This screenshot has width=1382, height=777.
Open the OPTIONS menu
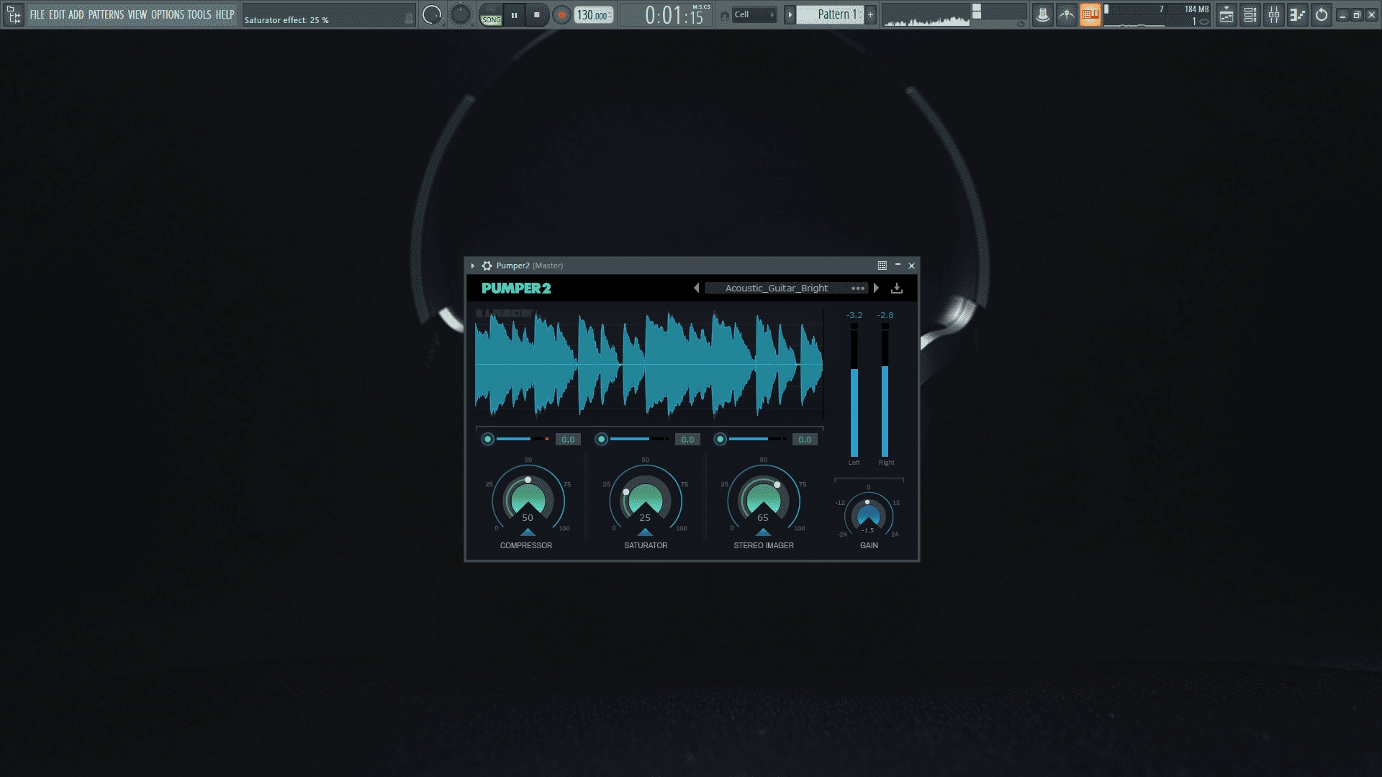coord(168,14)
